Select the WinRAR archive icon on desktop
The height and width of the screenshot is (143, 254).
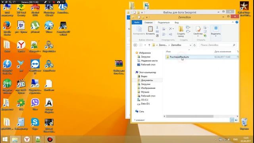pyautogui.click(x=119, y=67)
